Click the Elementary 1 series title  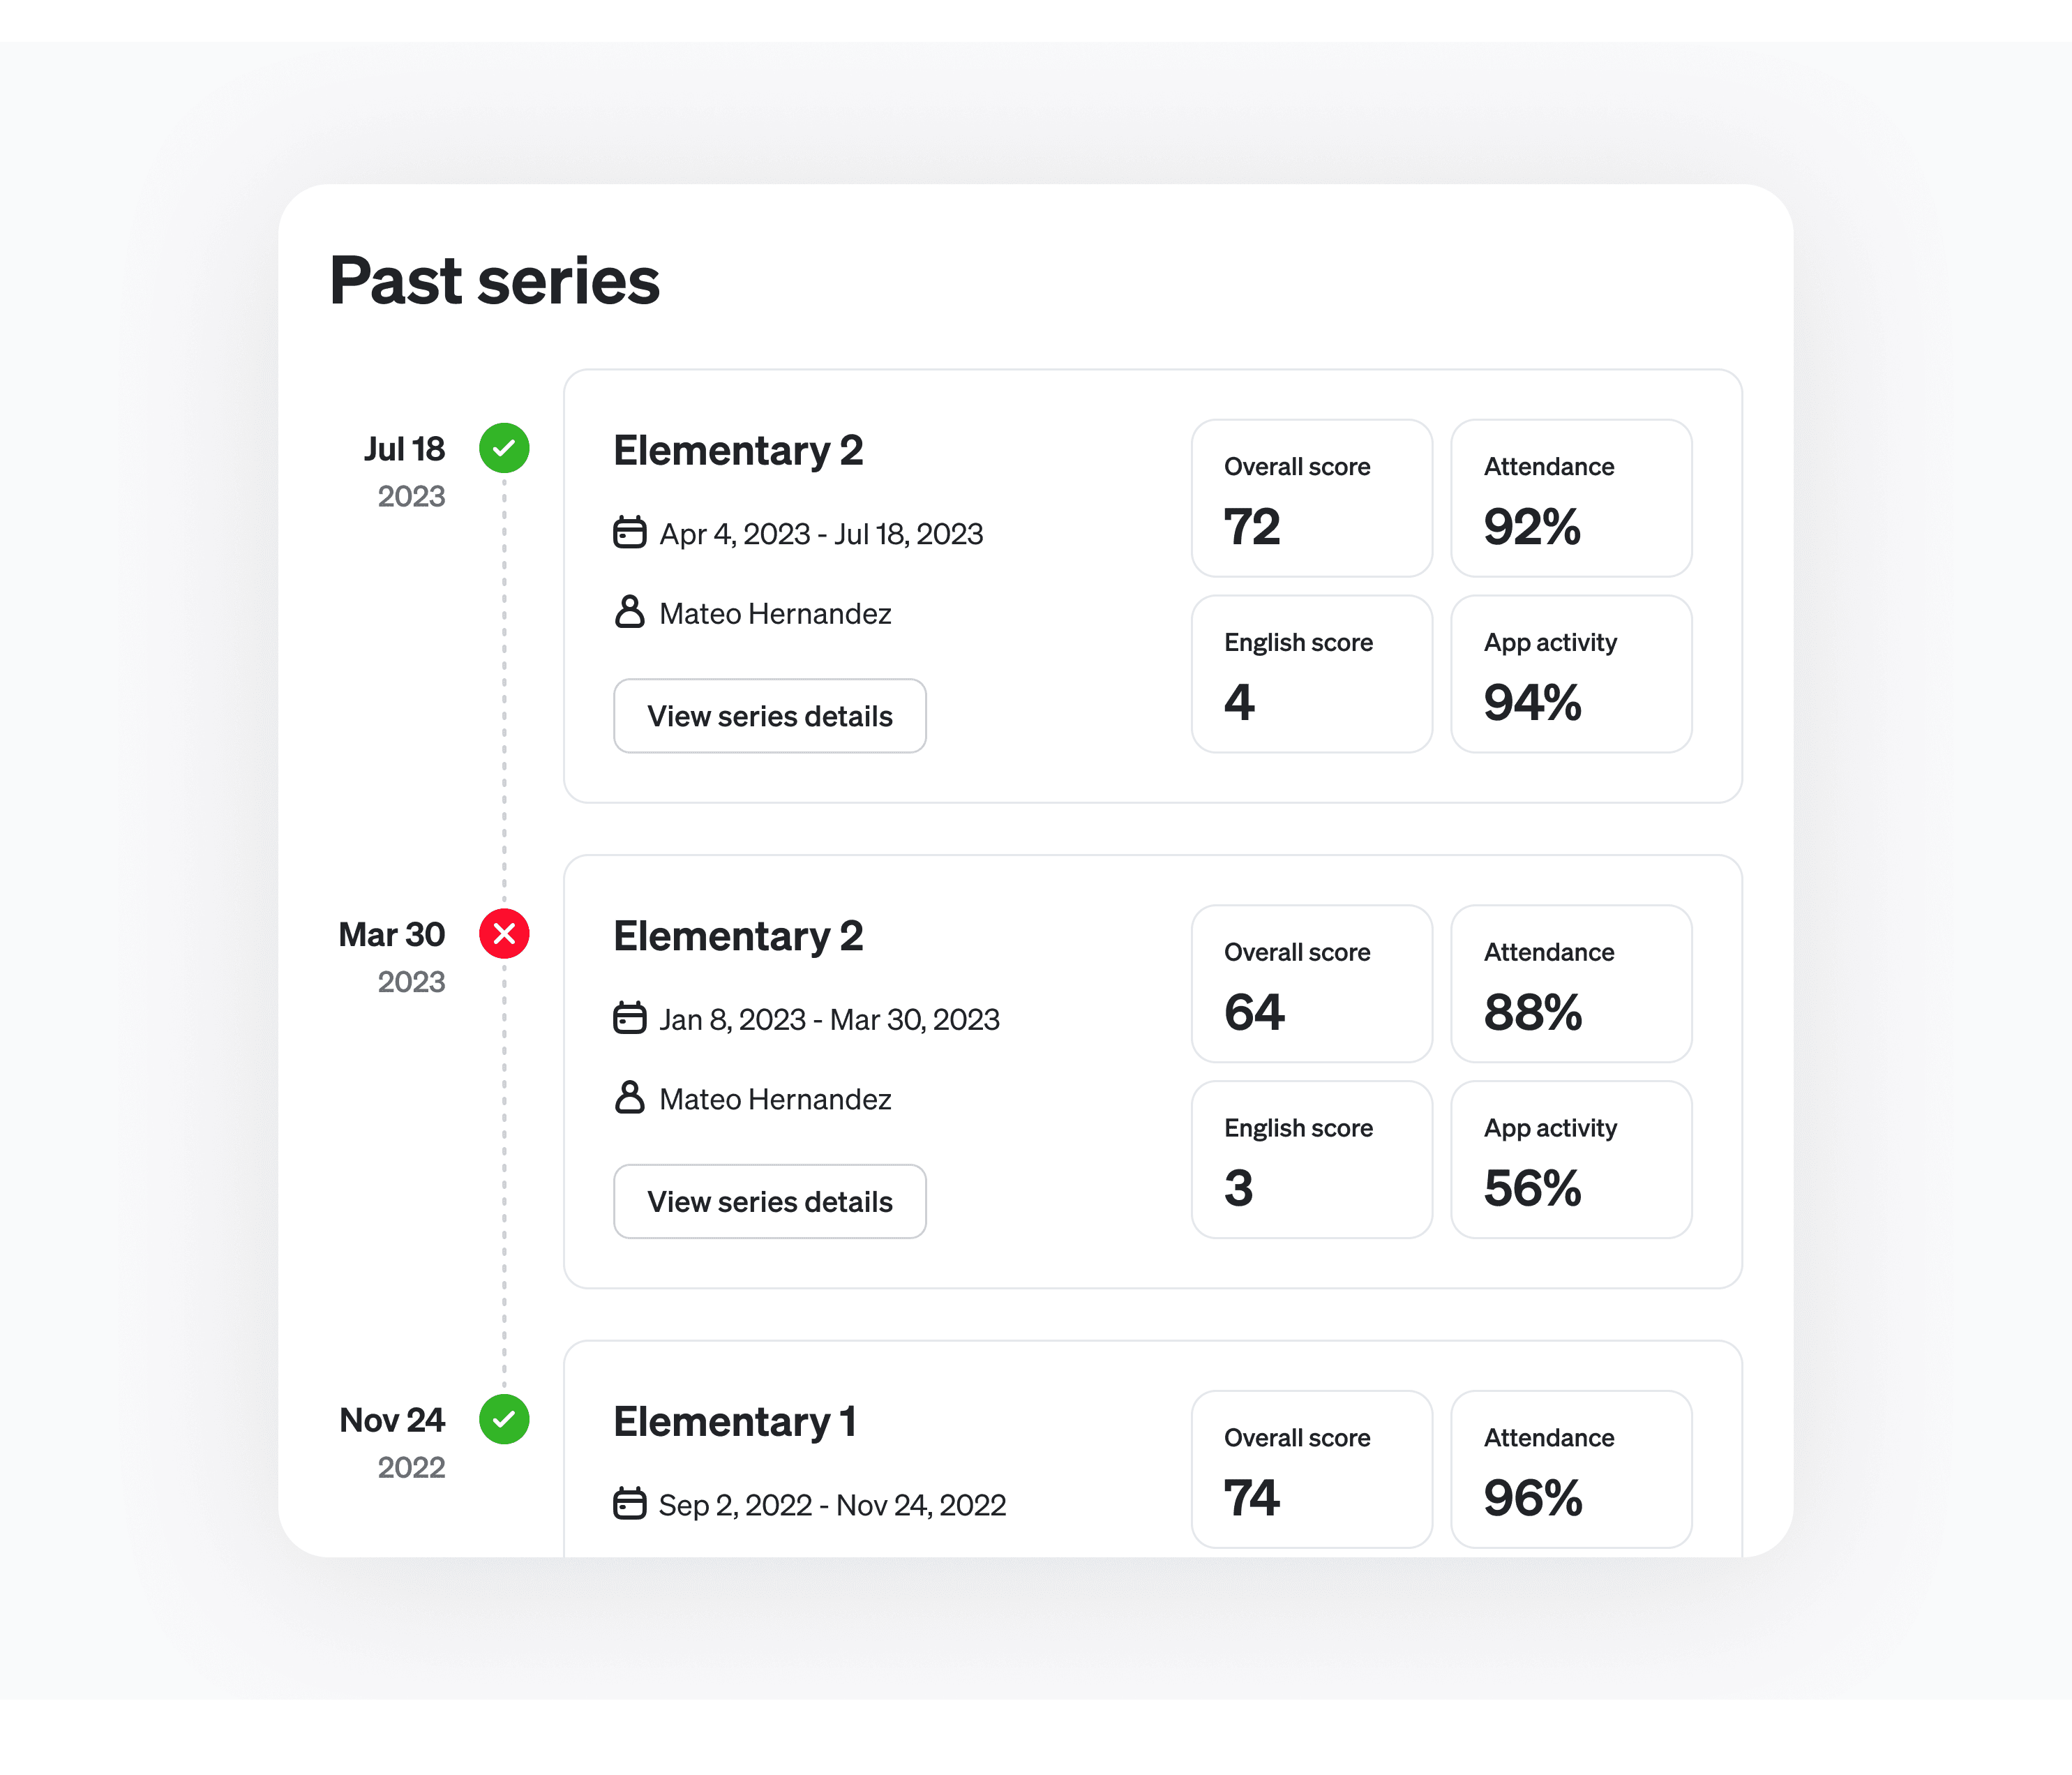pyautogui.click(x=735, y=1422)
